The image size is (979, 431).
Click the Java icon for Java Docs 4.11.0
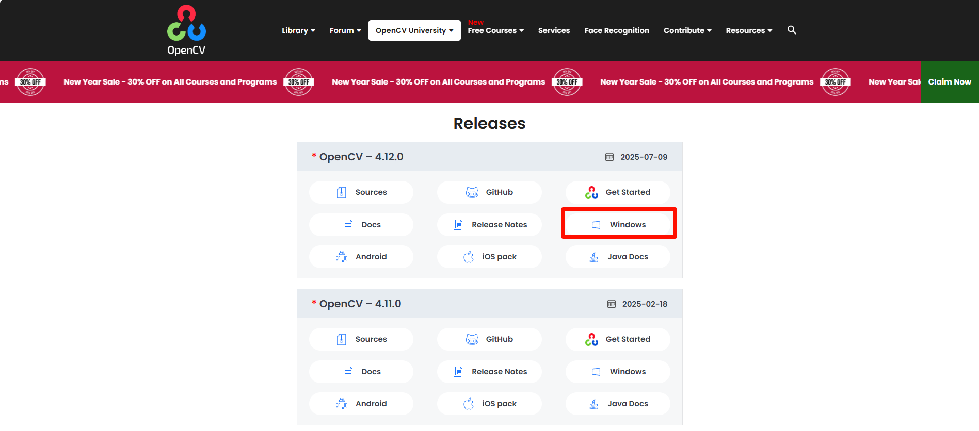[x=594, y=404]
